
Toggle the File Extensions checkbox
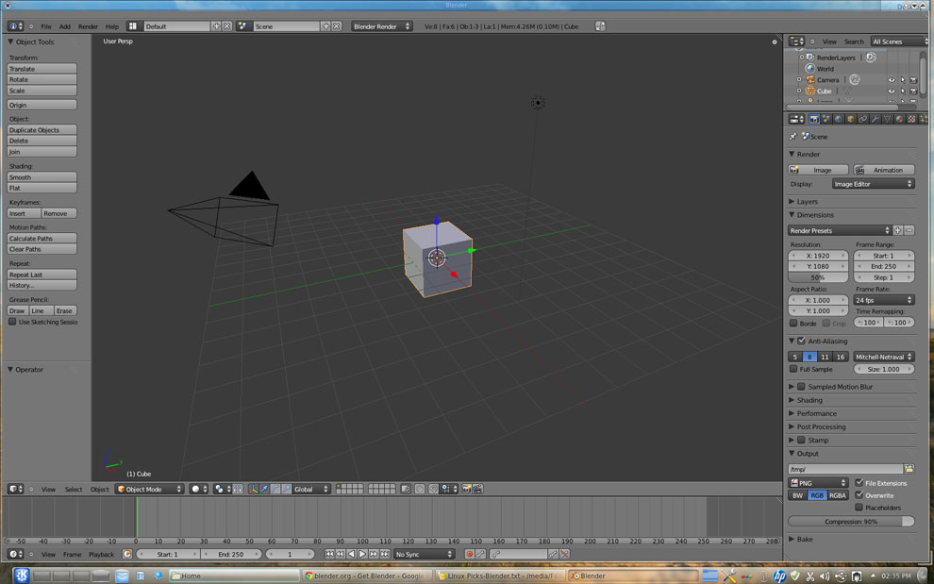(859, 483)
